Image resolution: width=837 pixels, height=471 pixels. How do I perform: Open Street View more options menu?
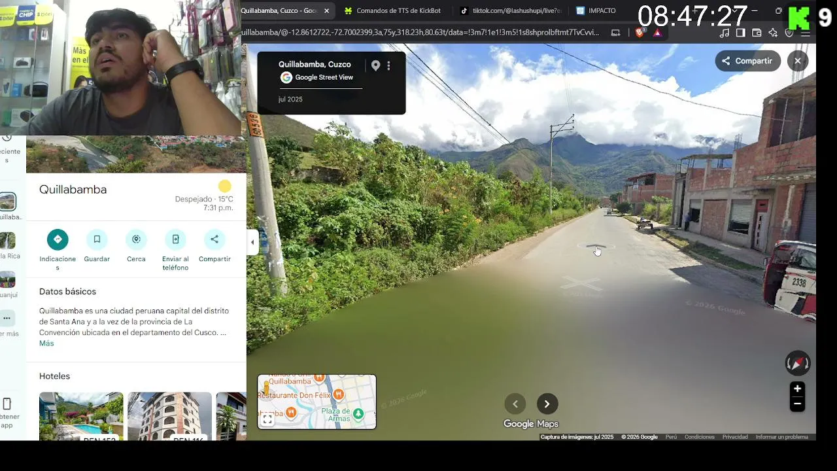pos(388,65)
